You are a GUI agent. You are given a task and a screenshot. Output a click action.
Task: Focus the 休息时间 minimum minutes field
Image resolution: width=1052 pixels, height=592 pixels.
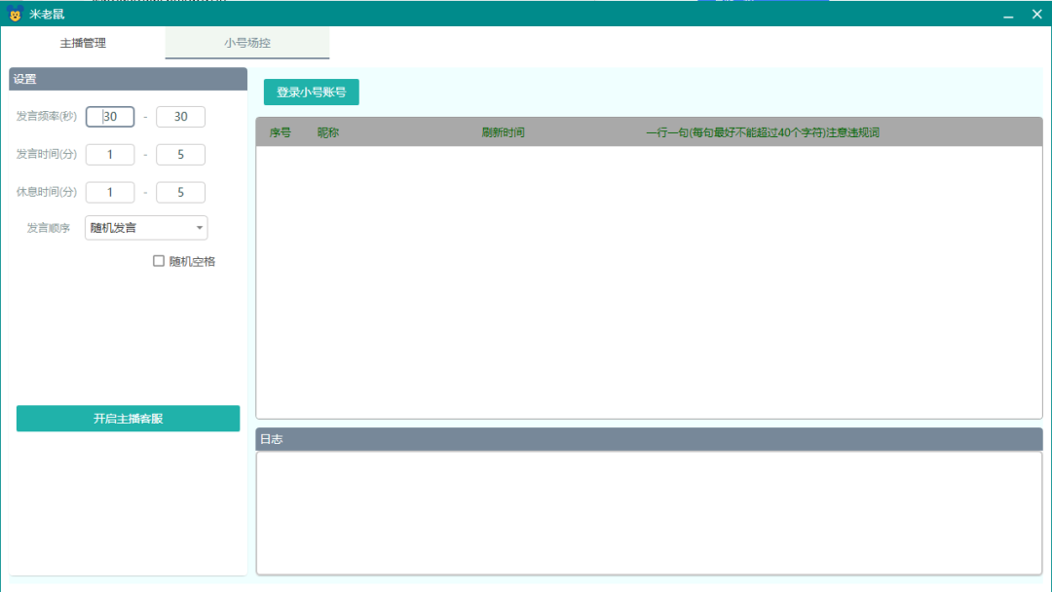click(x=110, y=193)
